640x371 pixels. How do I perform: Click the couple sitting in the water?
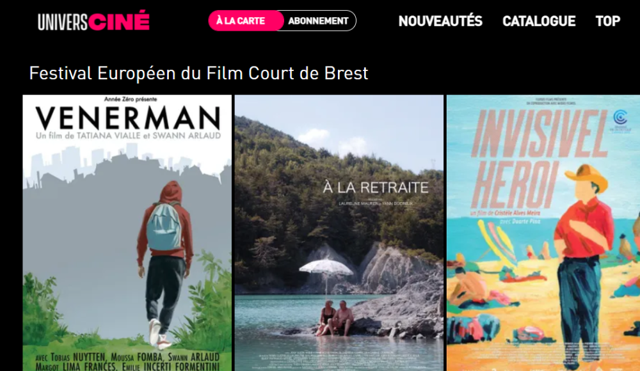[x=337, y=319]
